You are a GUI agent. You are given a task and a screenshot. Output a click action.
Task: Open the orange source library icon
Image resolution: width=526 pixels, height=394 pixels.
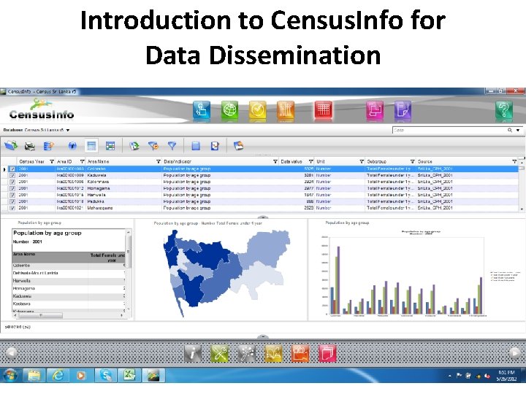tap(286, 109)
